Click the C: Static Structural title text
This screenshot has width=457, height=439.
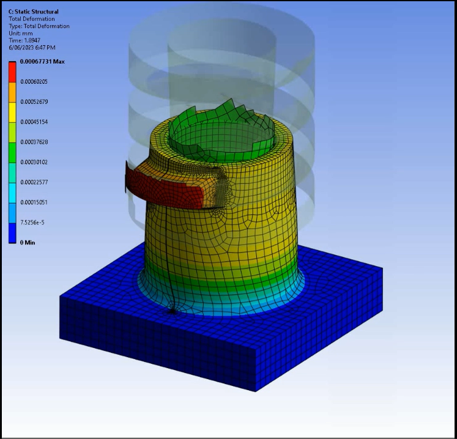(32, 12)
